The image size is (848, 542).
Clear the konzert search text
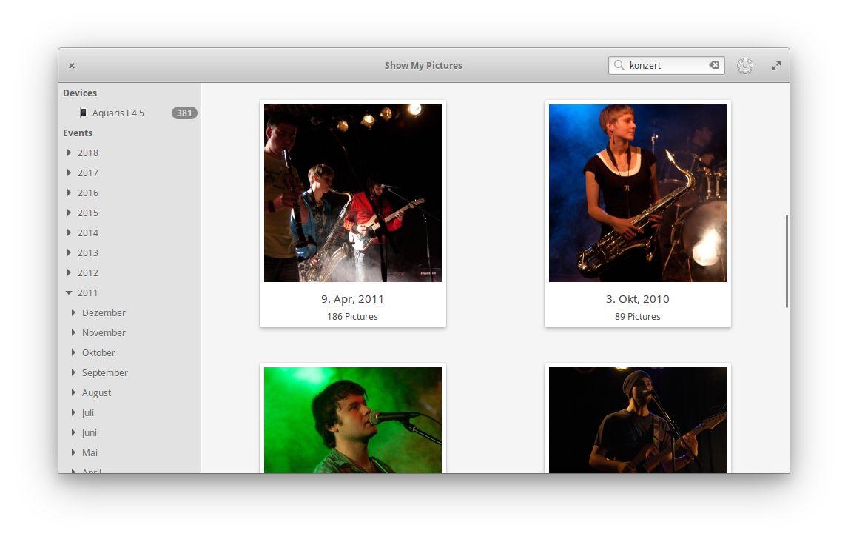point(714,65)
